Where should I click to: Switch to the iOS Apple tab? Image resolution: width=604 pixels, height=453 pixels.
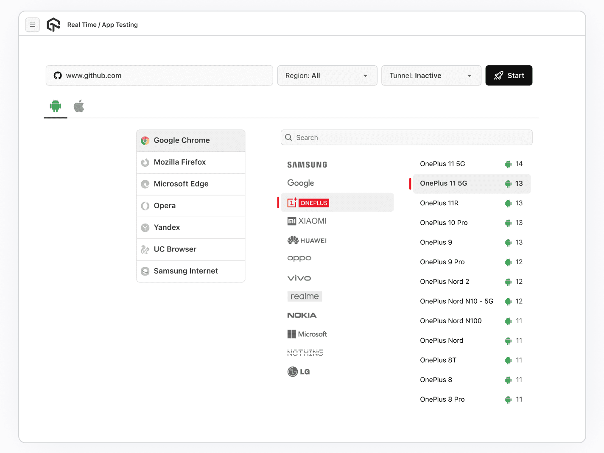[x=79, y=106]
